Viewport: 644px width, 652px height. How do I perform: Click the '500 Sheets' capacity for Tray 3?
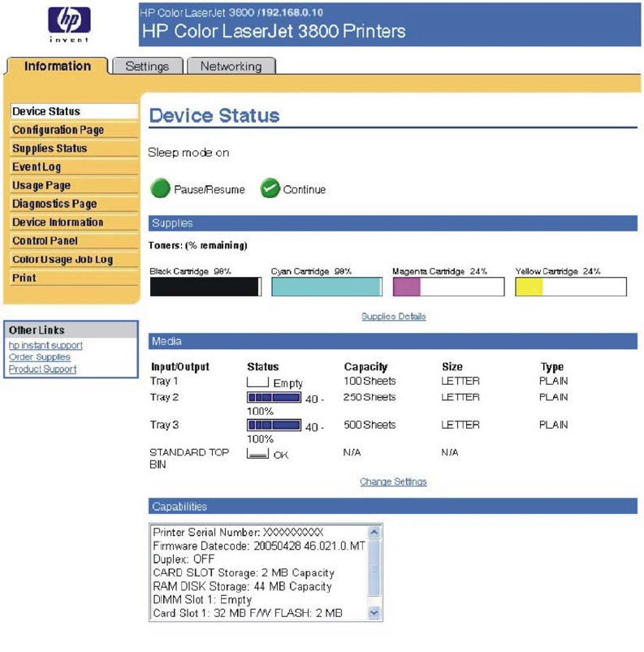pos(370,425)
